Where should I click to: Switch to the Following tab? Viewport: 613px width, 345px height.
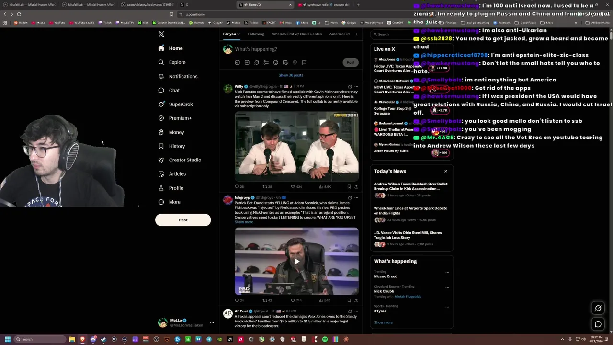256,34
